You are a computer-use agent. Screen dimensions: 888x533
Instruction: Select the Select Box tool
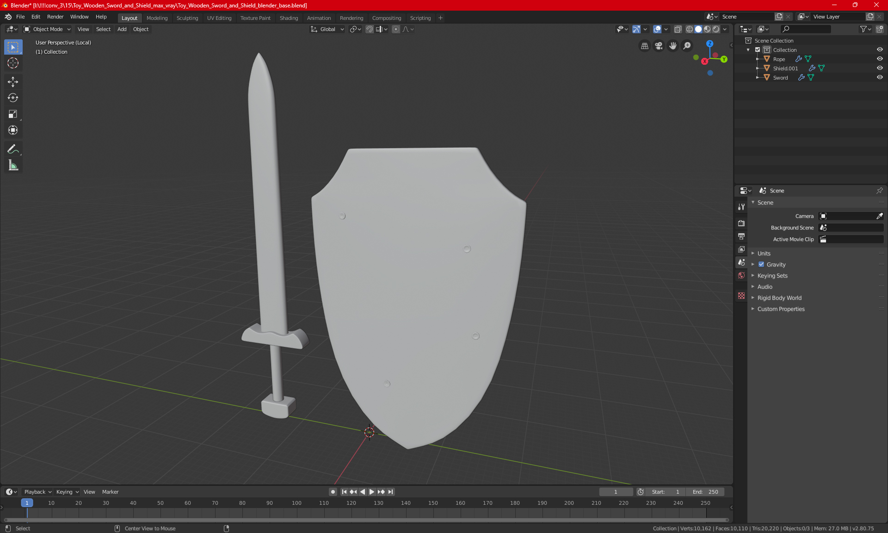[x=13, y=47]
